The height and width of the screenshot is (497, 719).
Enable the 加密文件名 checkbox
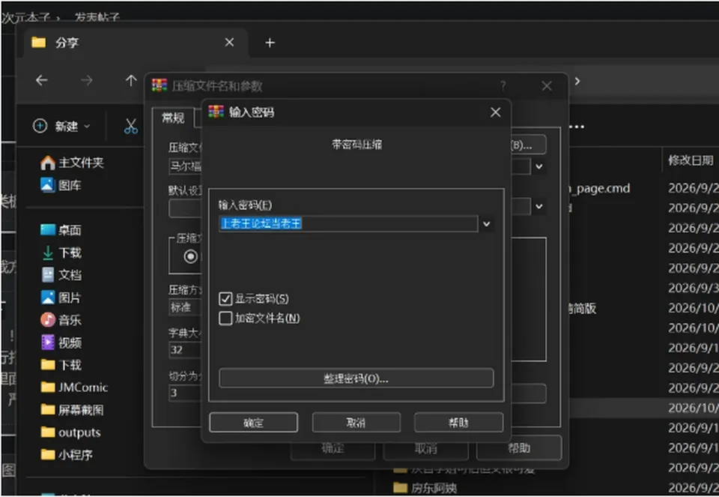225,318
